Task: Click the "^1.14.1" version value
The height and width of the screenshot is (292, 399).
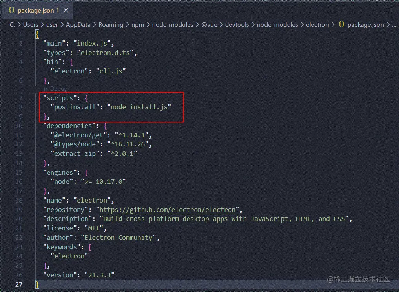Action: pyautogui.click(x=131, y=135)
